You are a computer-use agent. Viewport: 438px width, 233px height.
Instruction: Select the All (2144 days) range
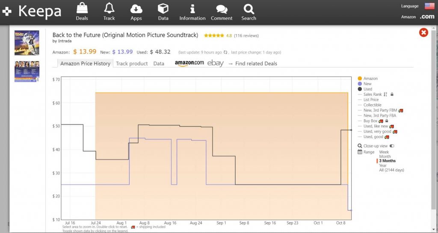(x=392, y=170)
